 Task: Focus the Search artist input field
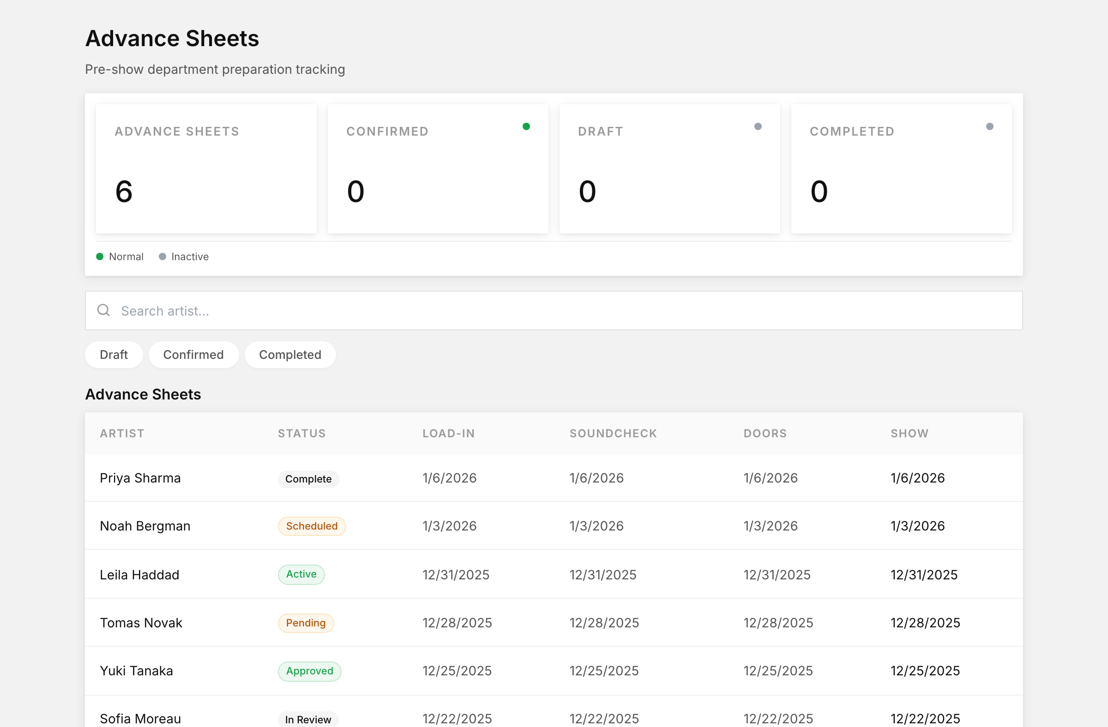pyautogui.click(x=554, y=311)
